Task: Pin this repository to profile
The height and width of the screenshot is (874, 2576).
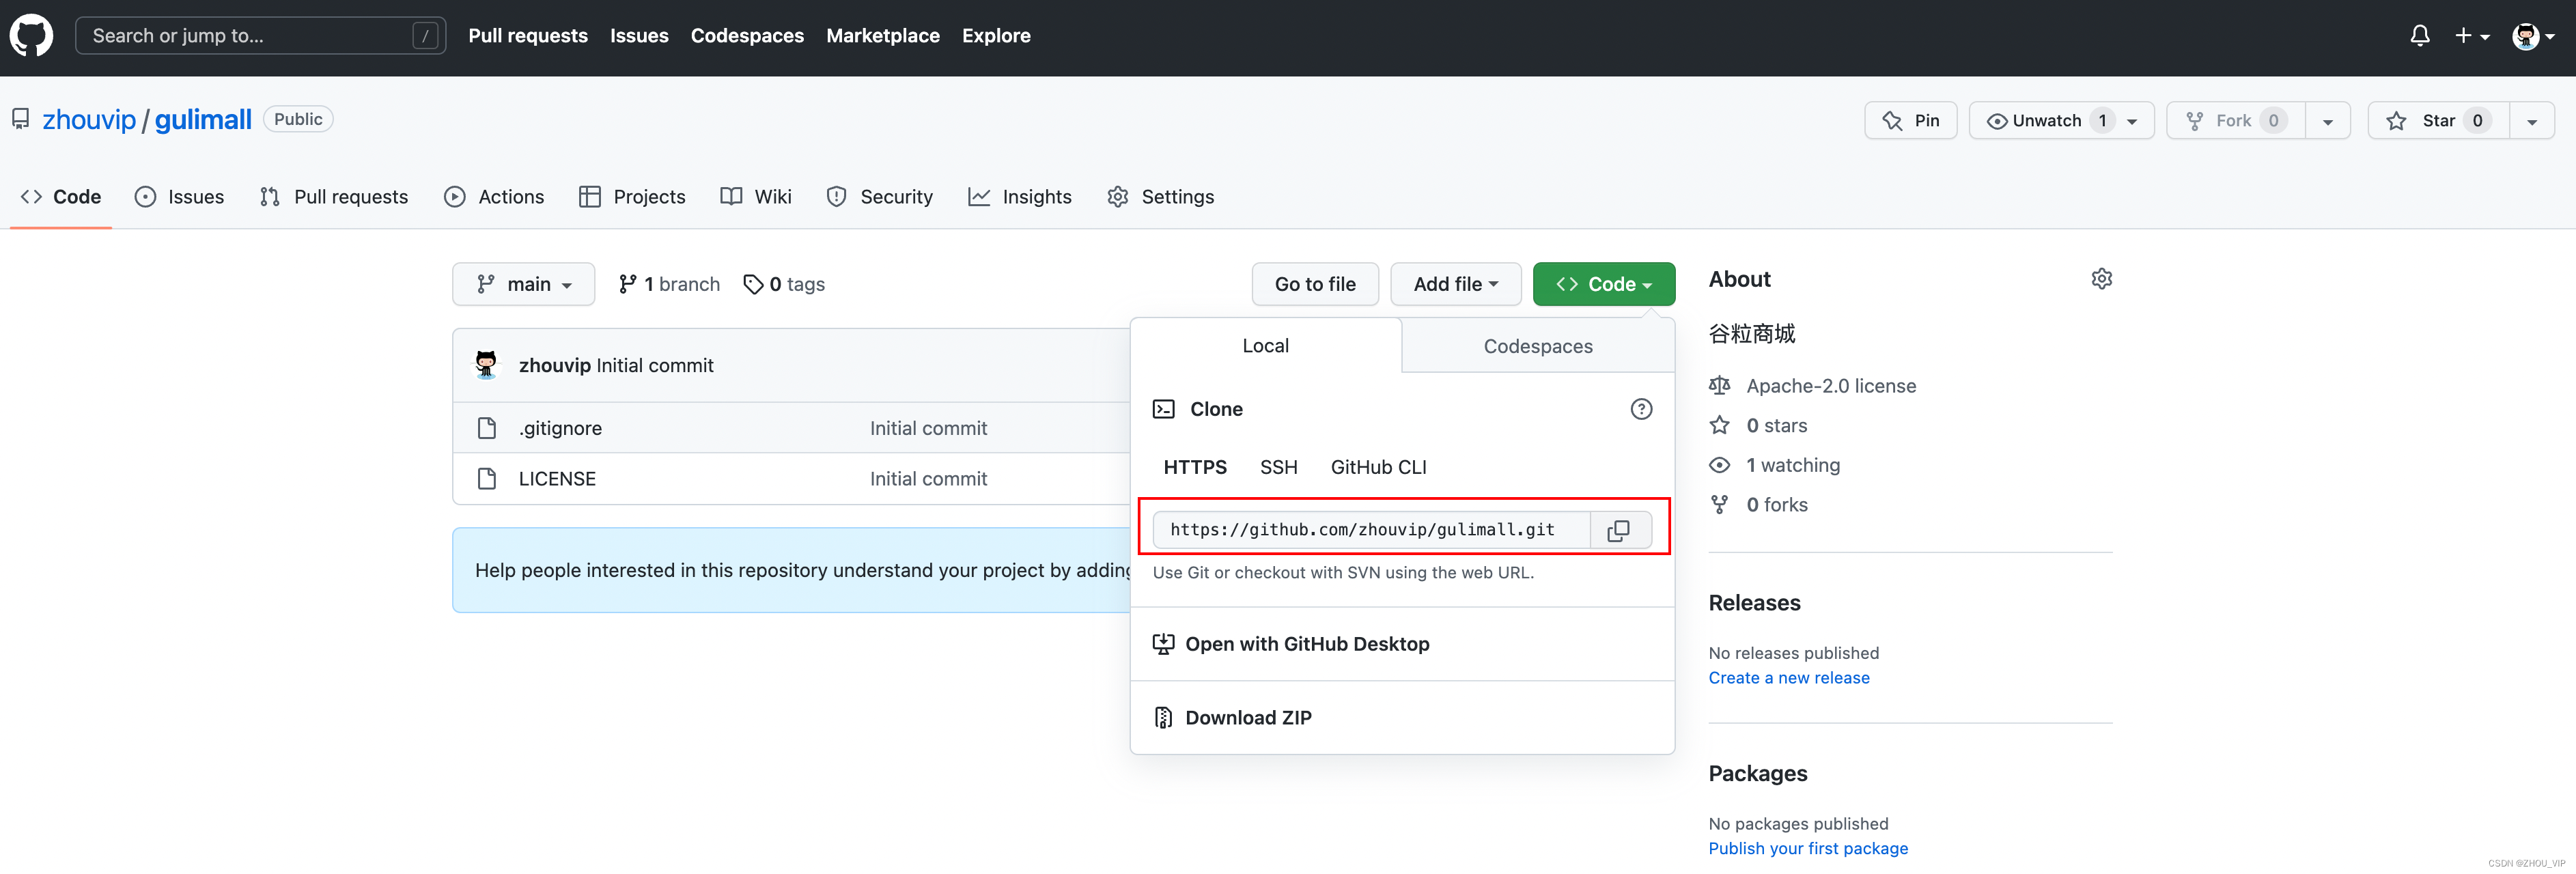Action: (x=1910, y=121)
